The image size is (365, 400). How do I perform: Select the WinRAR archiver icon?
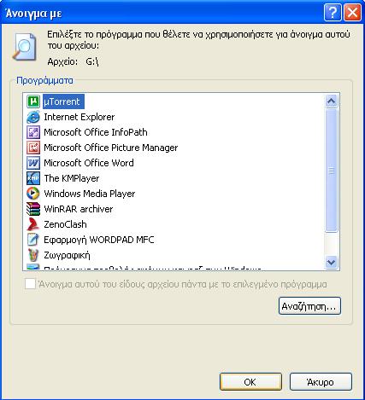[33, 209]
